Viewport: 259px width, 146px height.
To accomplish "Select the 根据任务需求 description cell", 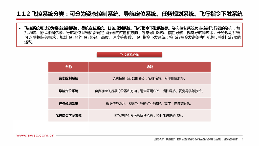I will pos(150,104).
